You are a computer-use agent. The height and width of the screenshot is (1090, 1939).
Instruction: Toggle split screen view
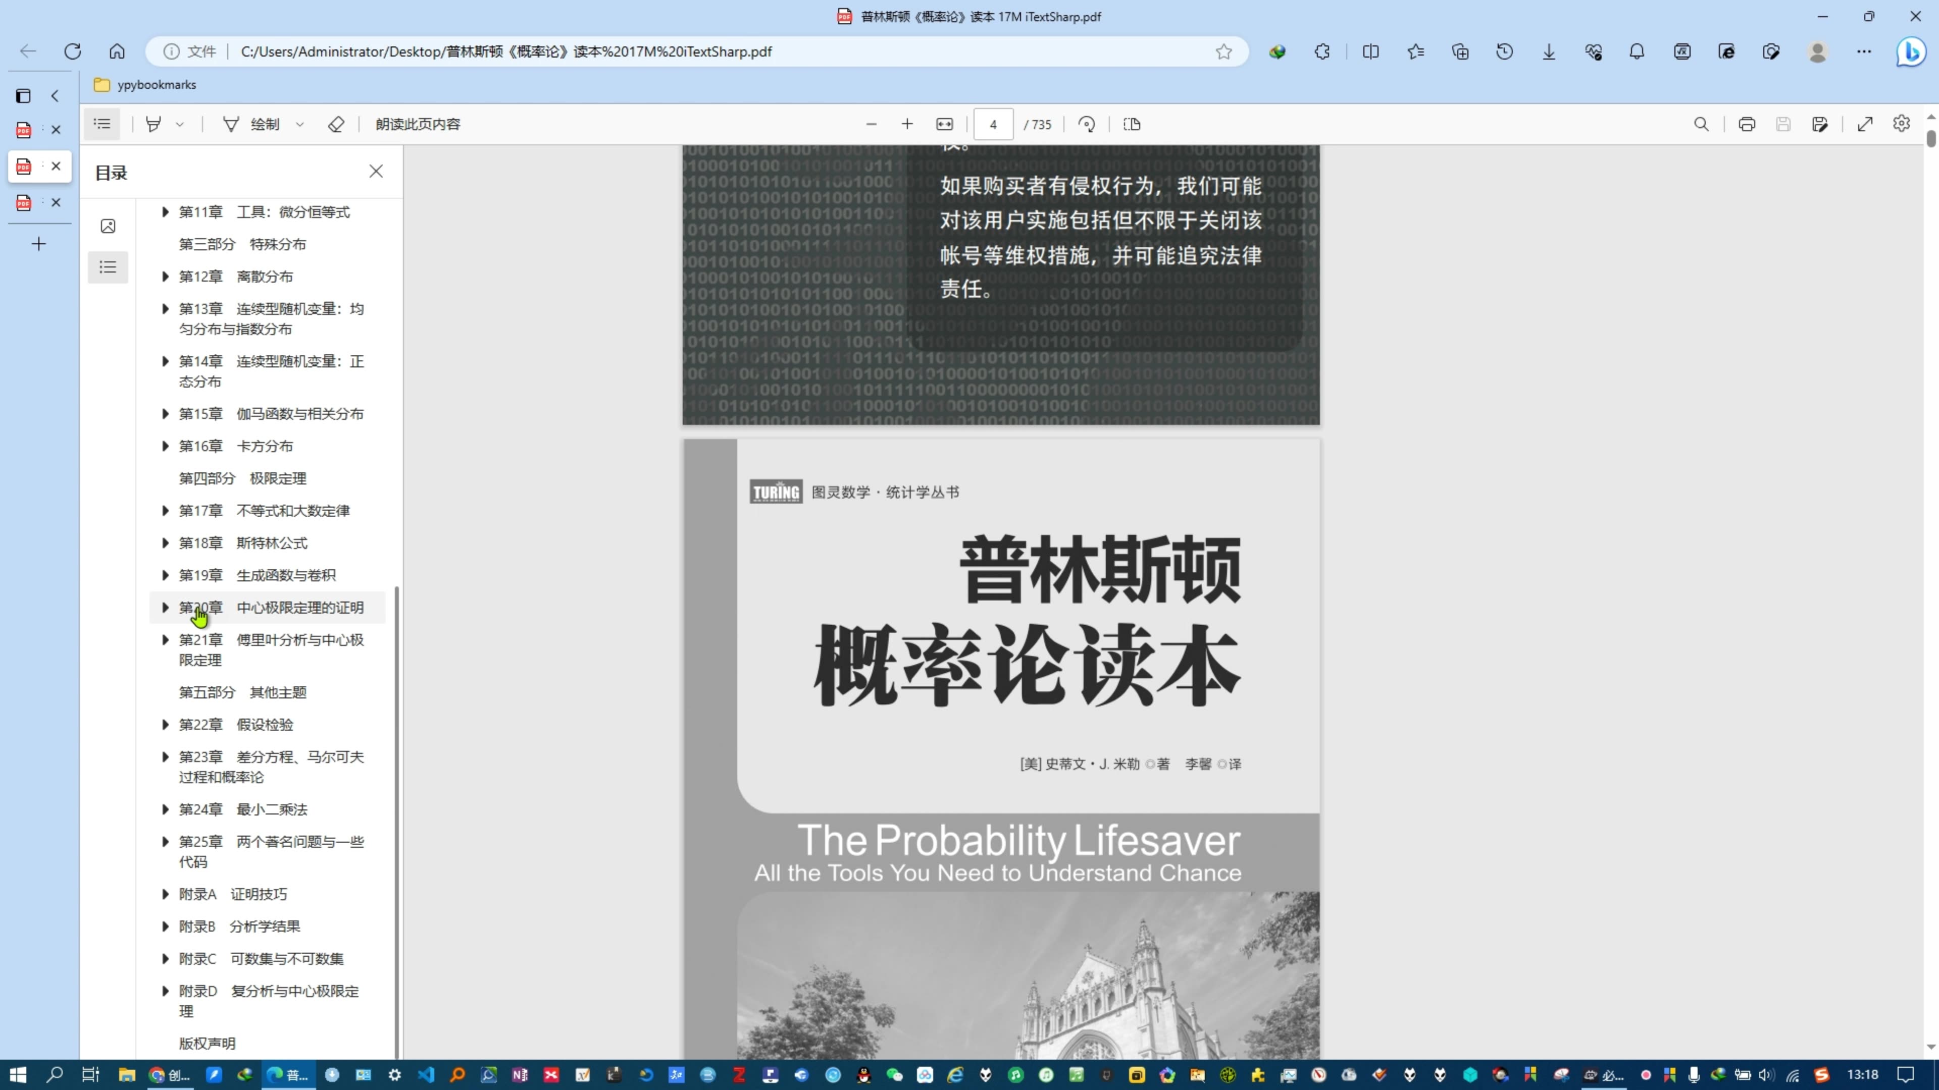[x=1371, y=51]
